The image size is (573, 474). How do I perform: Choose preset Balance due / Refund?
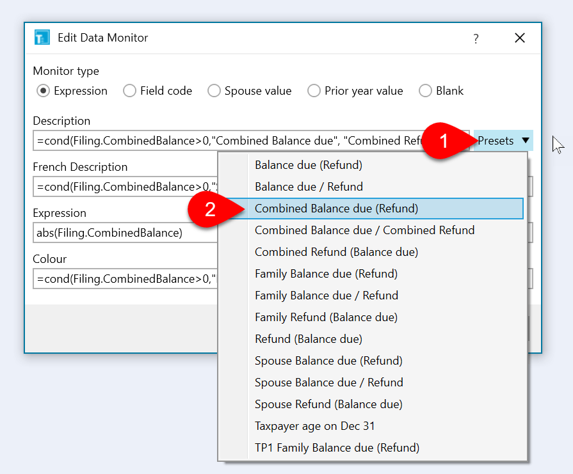[373, 187]
